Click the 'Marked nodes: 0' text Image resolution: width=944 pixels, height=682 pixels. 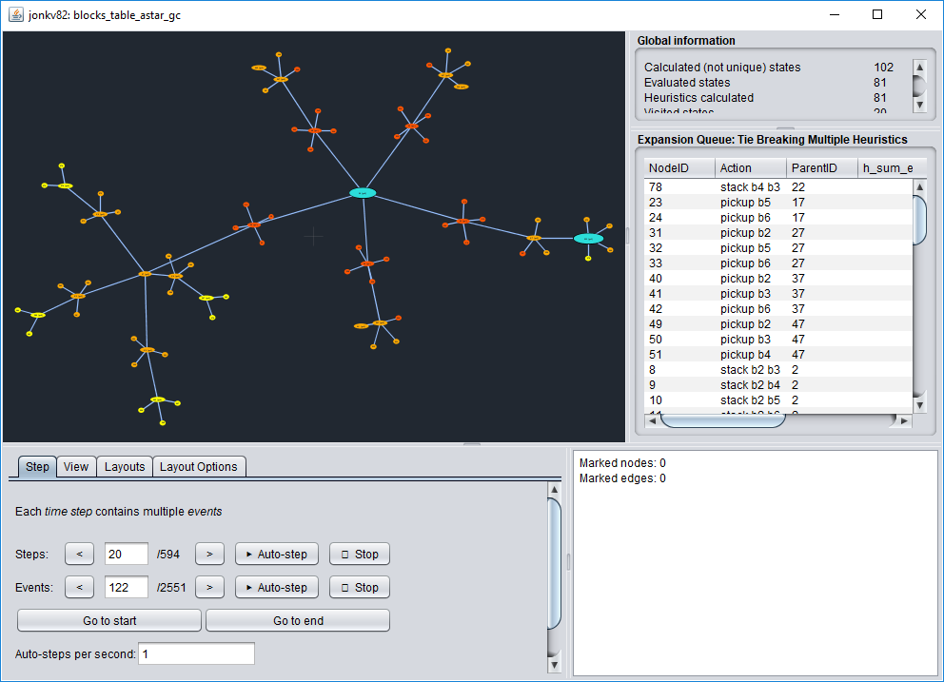tap(622, 463)
